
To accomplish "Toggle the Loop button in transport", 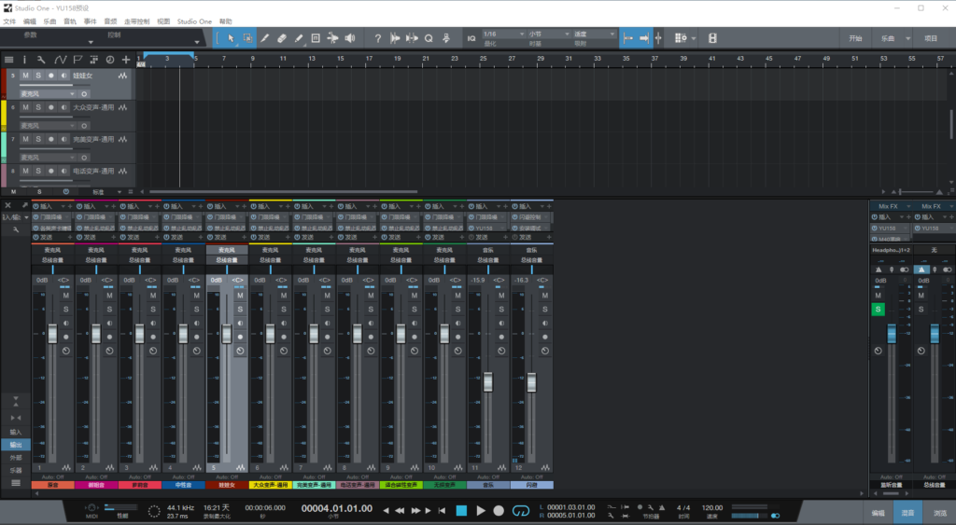I will pos(522,510).
